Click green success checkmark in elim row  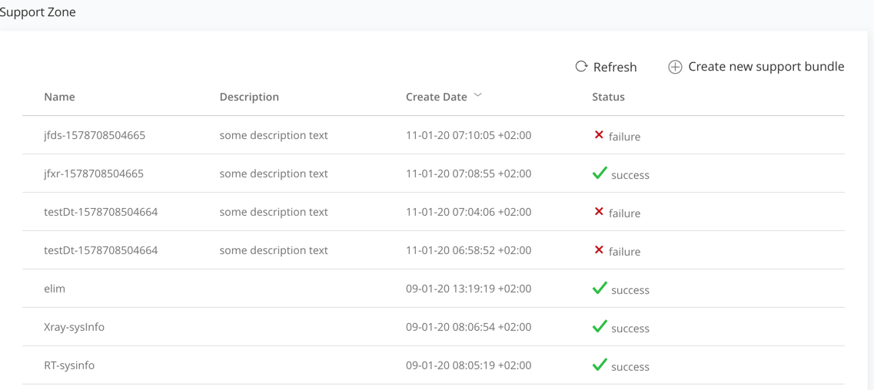coord(600,289)
